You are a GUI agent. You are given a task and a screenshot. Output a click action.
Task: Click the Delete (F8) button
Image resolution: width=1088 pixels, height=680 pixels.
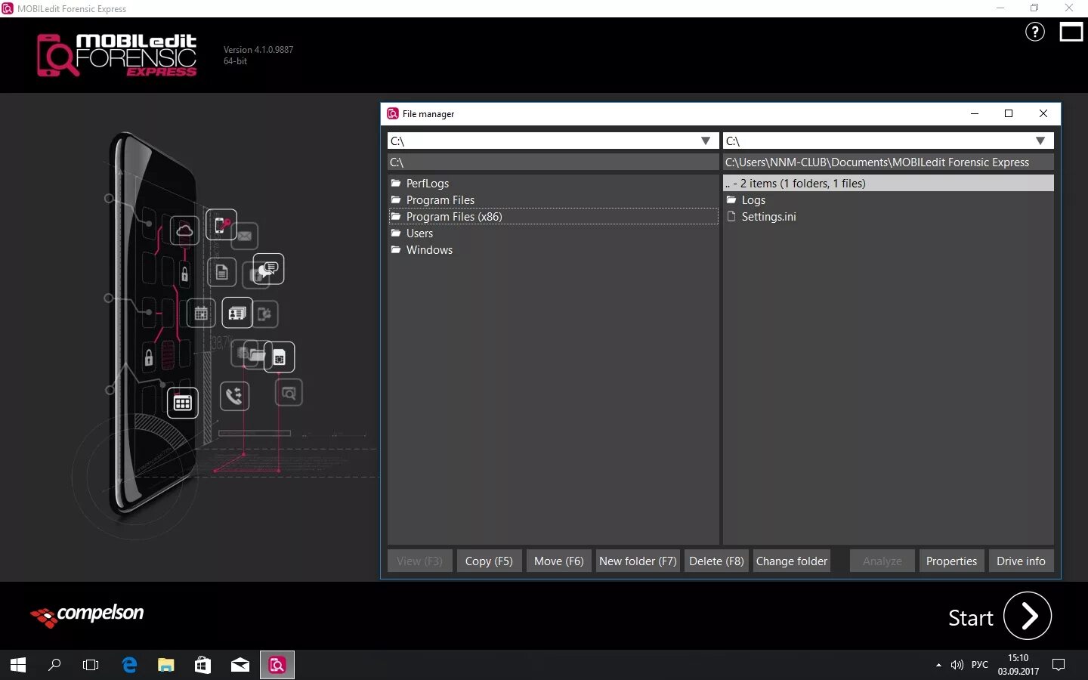click(x=716, y=561)
